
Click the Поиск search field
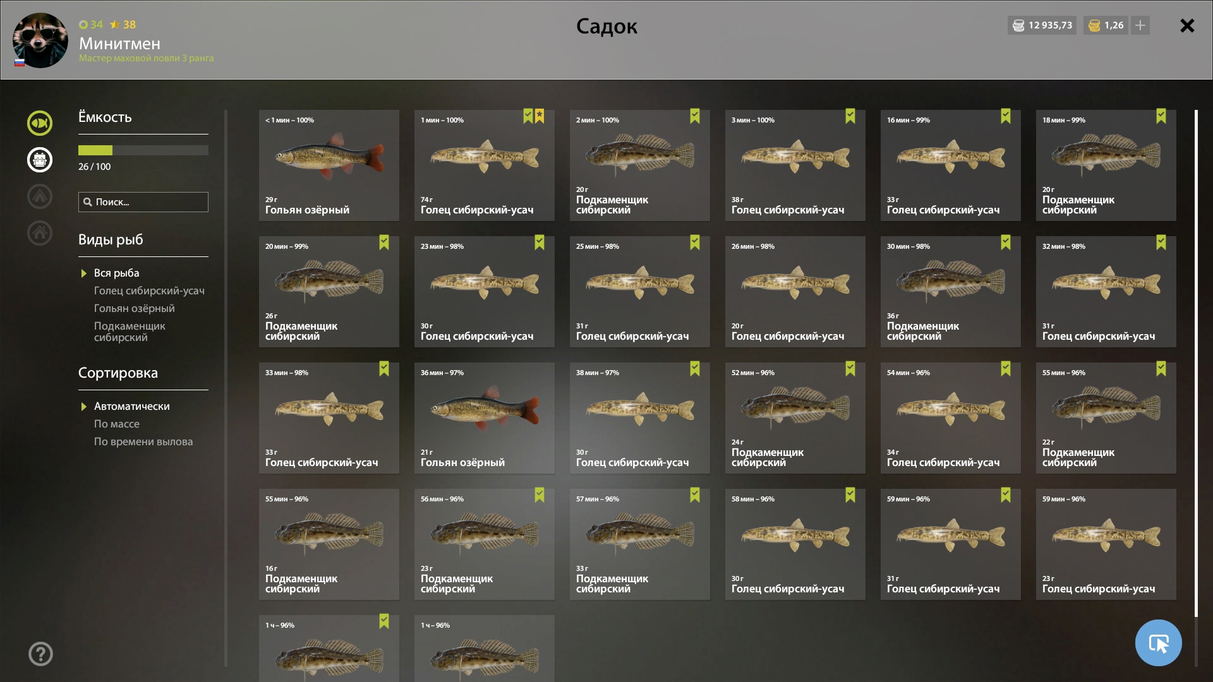click(x=143, y=202)
